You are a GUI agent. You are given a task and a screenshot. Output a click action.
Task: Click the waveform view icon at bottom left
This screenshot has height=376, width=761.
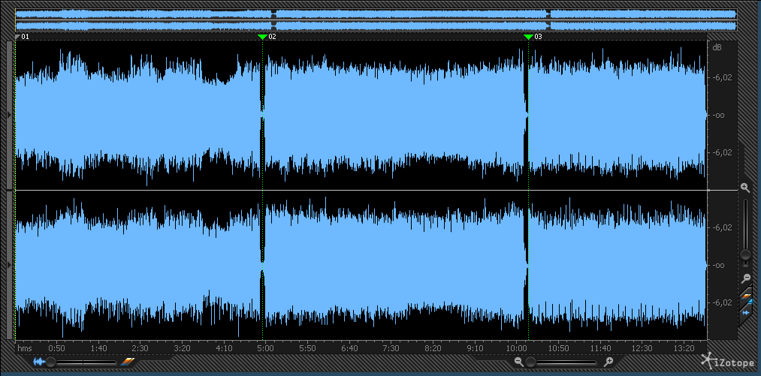pos(38,362)
